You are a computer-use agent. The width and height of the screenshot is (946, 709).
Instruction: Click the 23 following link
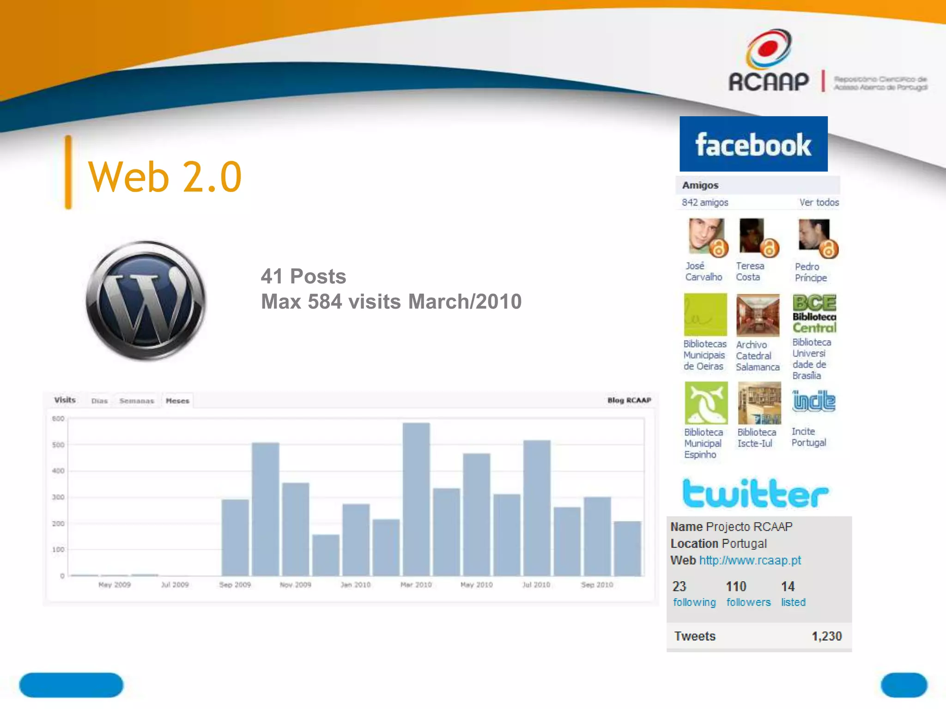coord(694,594)
